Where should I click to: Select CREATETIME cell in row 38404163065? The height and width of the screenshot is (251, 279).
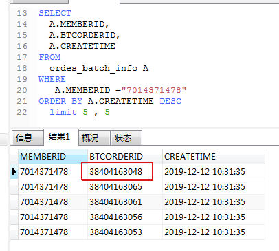(x=214, y=187)
